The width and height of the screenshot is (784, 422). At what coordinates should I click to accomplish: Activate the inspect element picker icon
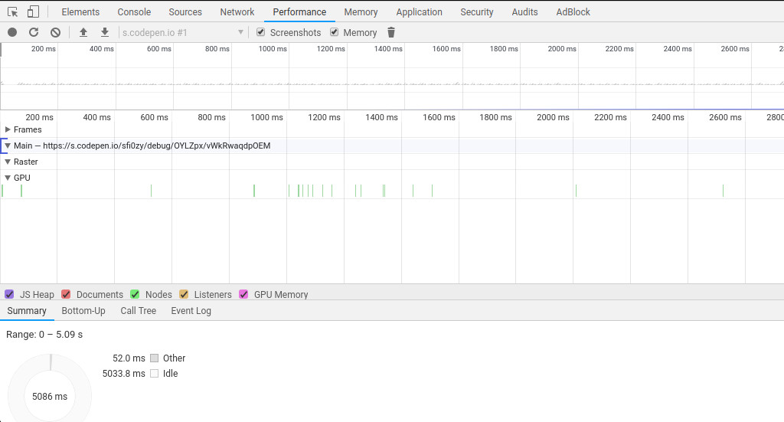point(12,11)
